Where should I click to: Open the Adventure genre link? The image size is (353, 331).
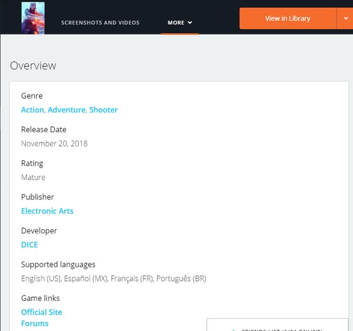pos(66,110)
